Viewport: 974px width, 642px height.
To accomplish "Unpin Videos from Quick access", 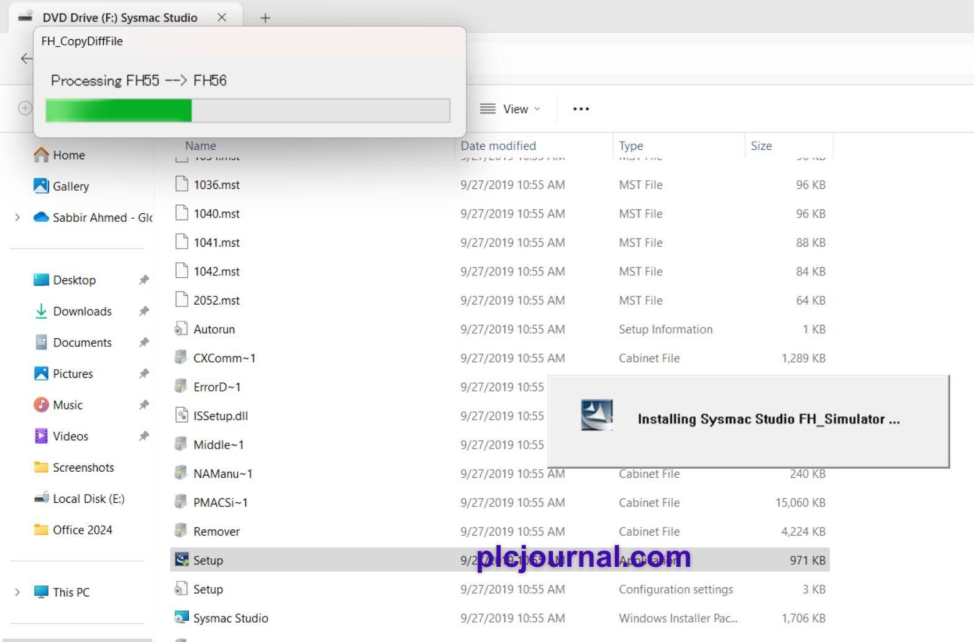I will tap(144, 436).
